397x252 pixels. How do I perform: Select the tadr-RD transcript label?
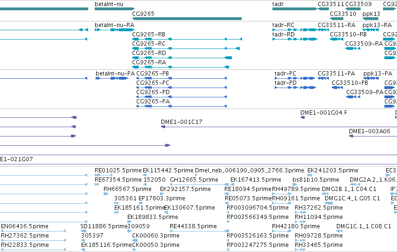(x=283, y=34)
